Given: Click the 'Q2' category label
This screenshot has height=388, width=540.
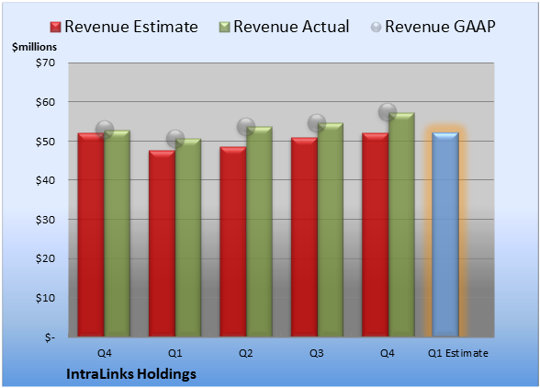Looking at the screenshot, I should click(x=246, y=353).
